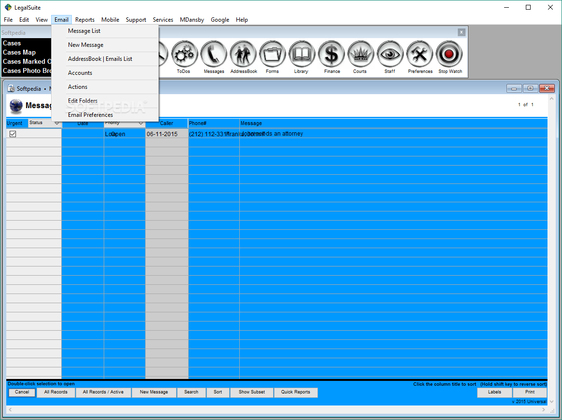562x420 pixels.
Task: Click the Sort button
Action: [x=218, y=392]
